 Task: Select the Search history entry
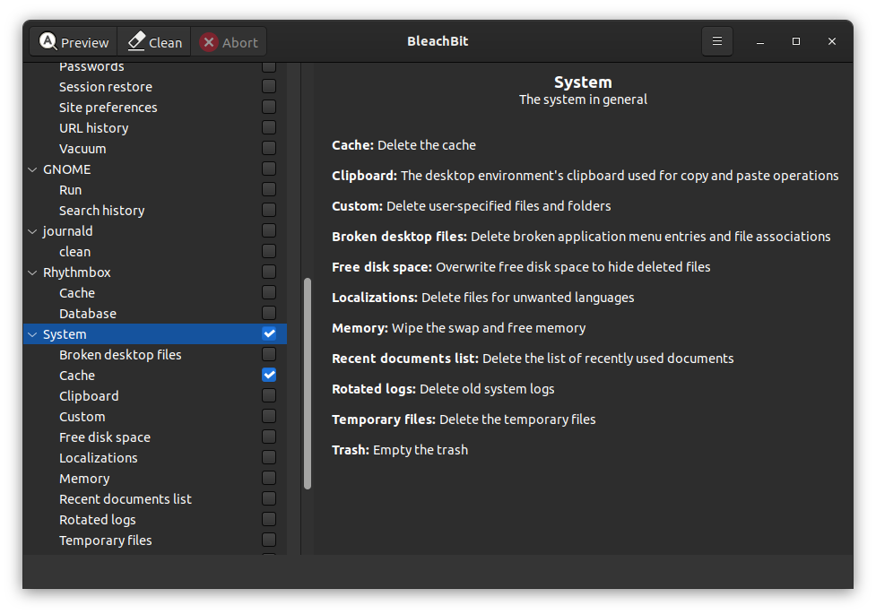[101, 211]
